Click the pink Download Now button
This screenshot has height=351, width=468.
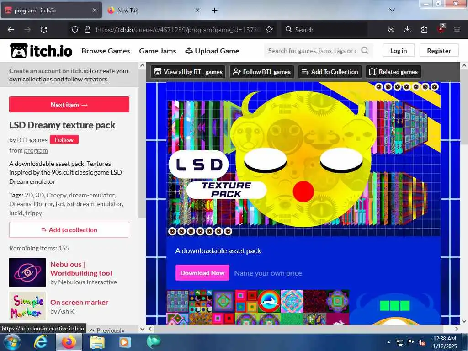(202, 273)
